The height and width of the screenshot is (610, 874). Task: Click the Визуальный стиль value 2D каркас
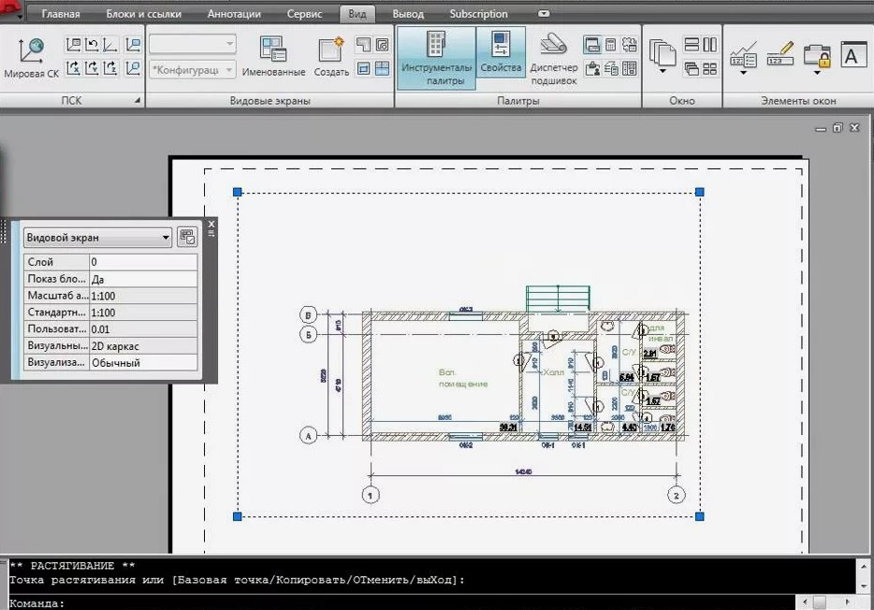(x=143, y=346)
